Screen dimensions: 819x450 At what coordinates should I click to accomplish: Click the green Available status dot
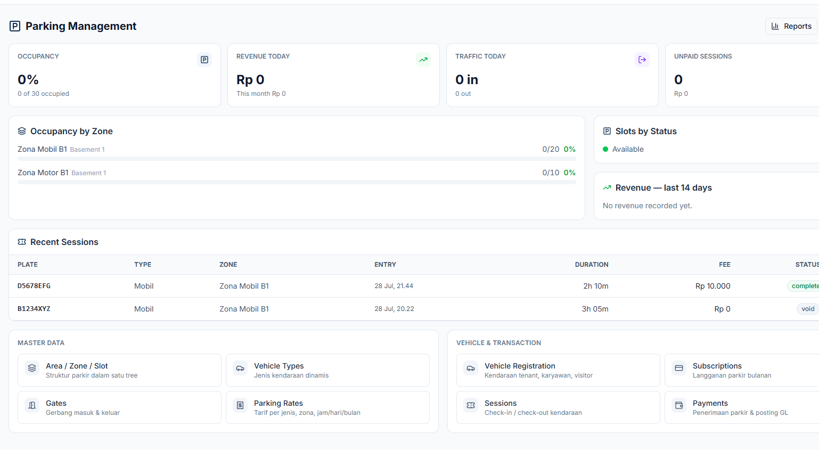[x=605, y=149]
